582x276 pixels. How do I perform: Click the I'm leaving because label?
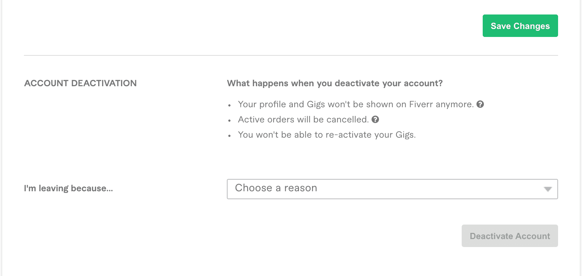[68, 188]
